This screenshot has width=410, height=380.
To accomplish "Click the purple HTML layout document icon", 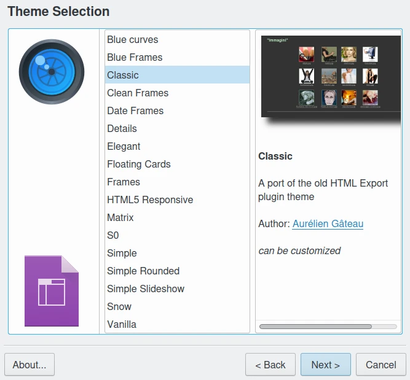I will [x=52, y=290].
